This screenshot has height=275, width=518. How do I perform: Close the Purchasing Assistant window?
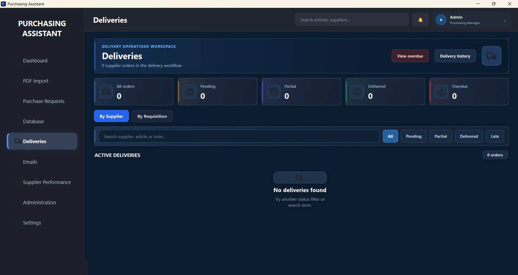510,4
